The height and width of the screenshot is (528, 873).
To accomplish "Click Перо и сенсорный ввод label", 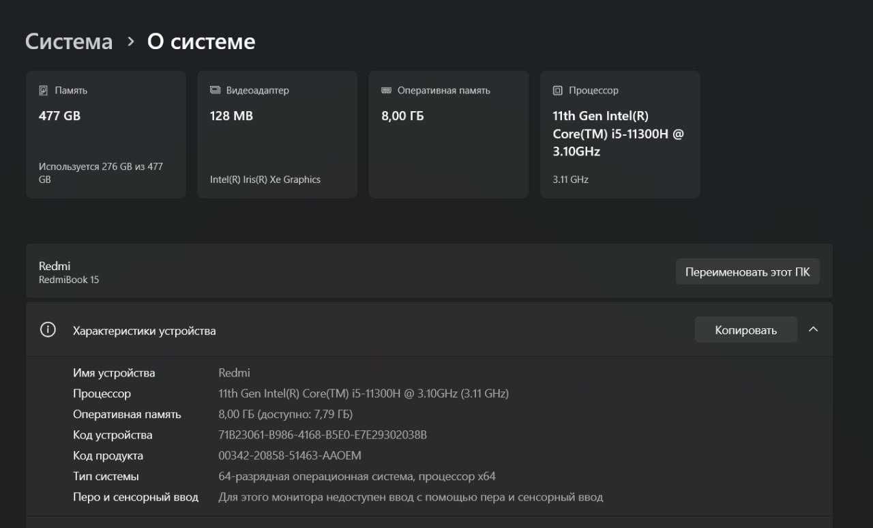I will 136,497.
